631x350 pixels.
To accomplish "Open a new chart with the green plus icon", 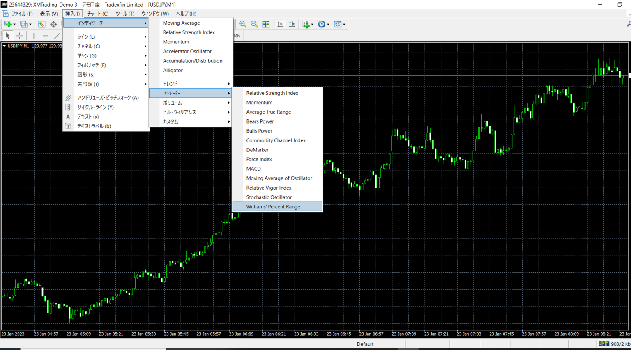I will coord(7,24).
